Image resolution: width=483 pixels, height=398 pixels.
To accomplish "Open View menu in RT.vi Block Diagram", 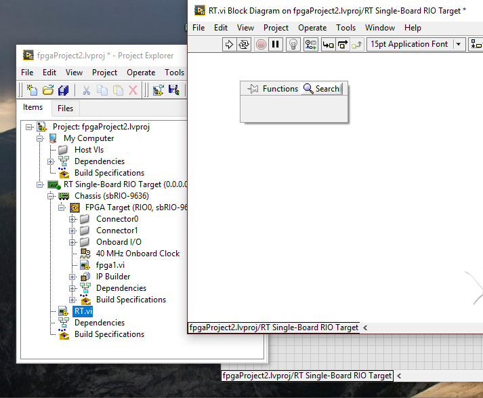I will [245, 28].
